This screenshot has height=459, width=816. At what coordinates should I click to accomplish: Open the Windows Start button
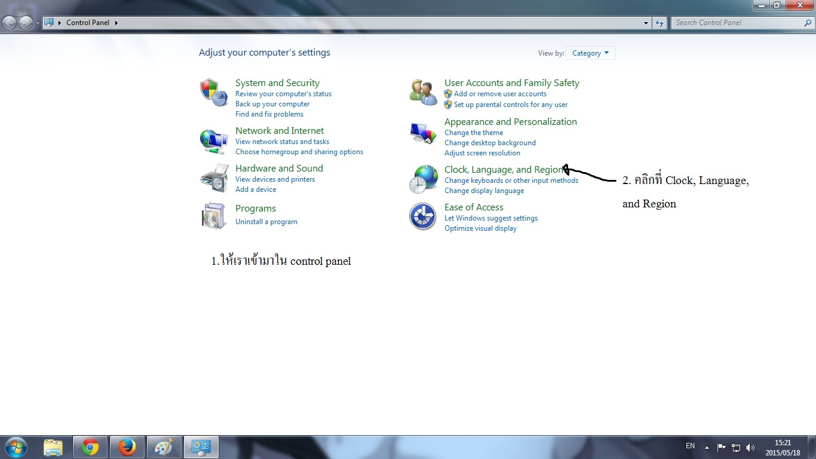pos(16,447)
